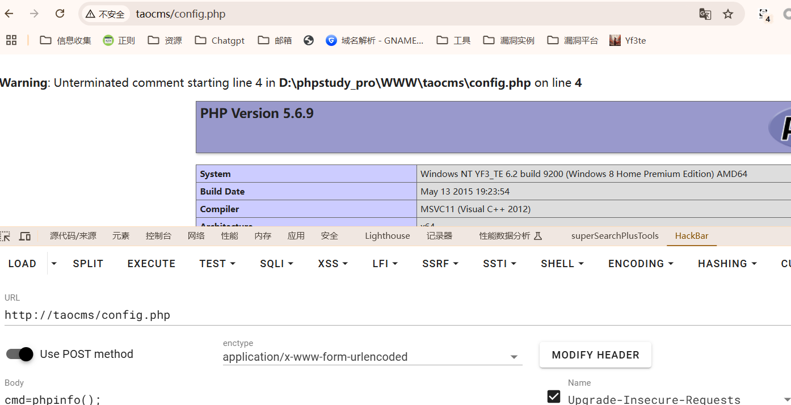Screen dimensions: 791x405
Task: Open the 正则 bookmark
Action: tap(119, 40)
